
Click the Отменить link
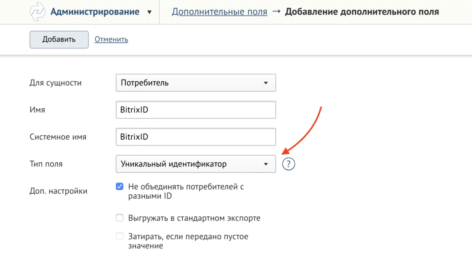(x=111, y=39)
